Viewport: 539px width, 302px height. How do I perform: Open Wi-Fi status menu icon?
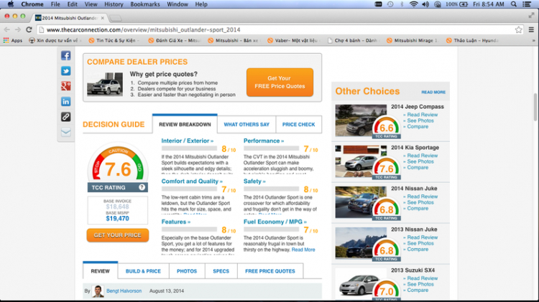click(x=413, y=4)
